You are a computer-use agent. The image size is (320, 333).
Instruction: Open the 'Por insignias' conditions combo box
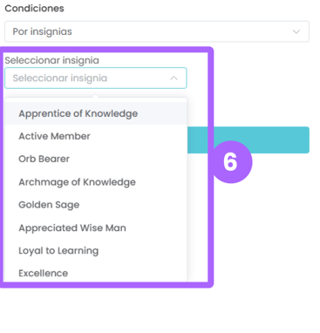[x=157, y=31]
